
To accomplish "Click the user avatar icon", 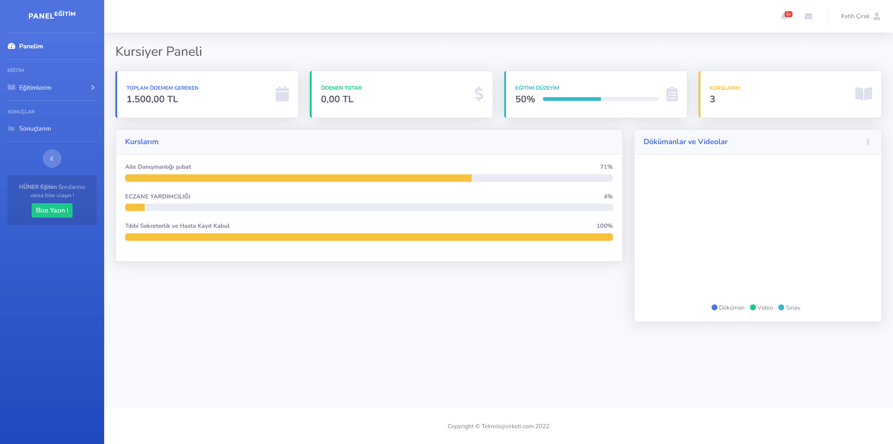I will (877, 16).
